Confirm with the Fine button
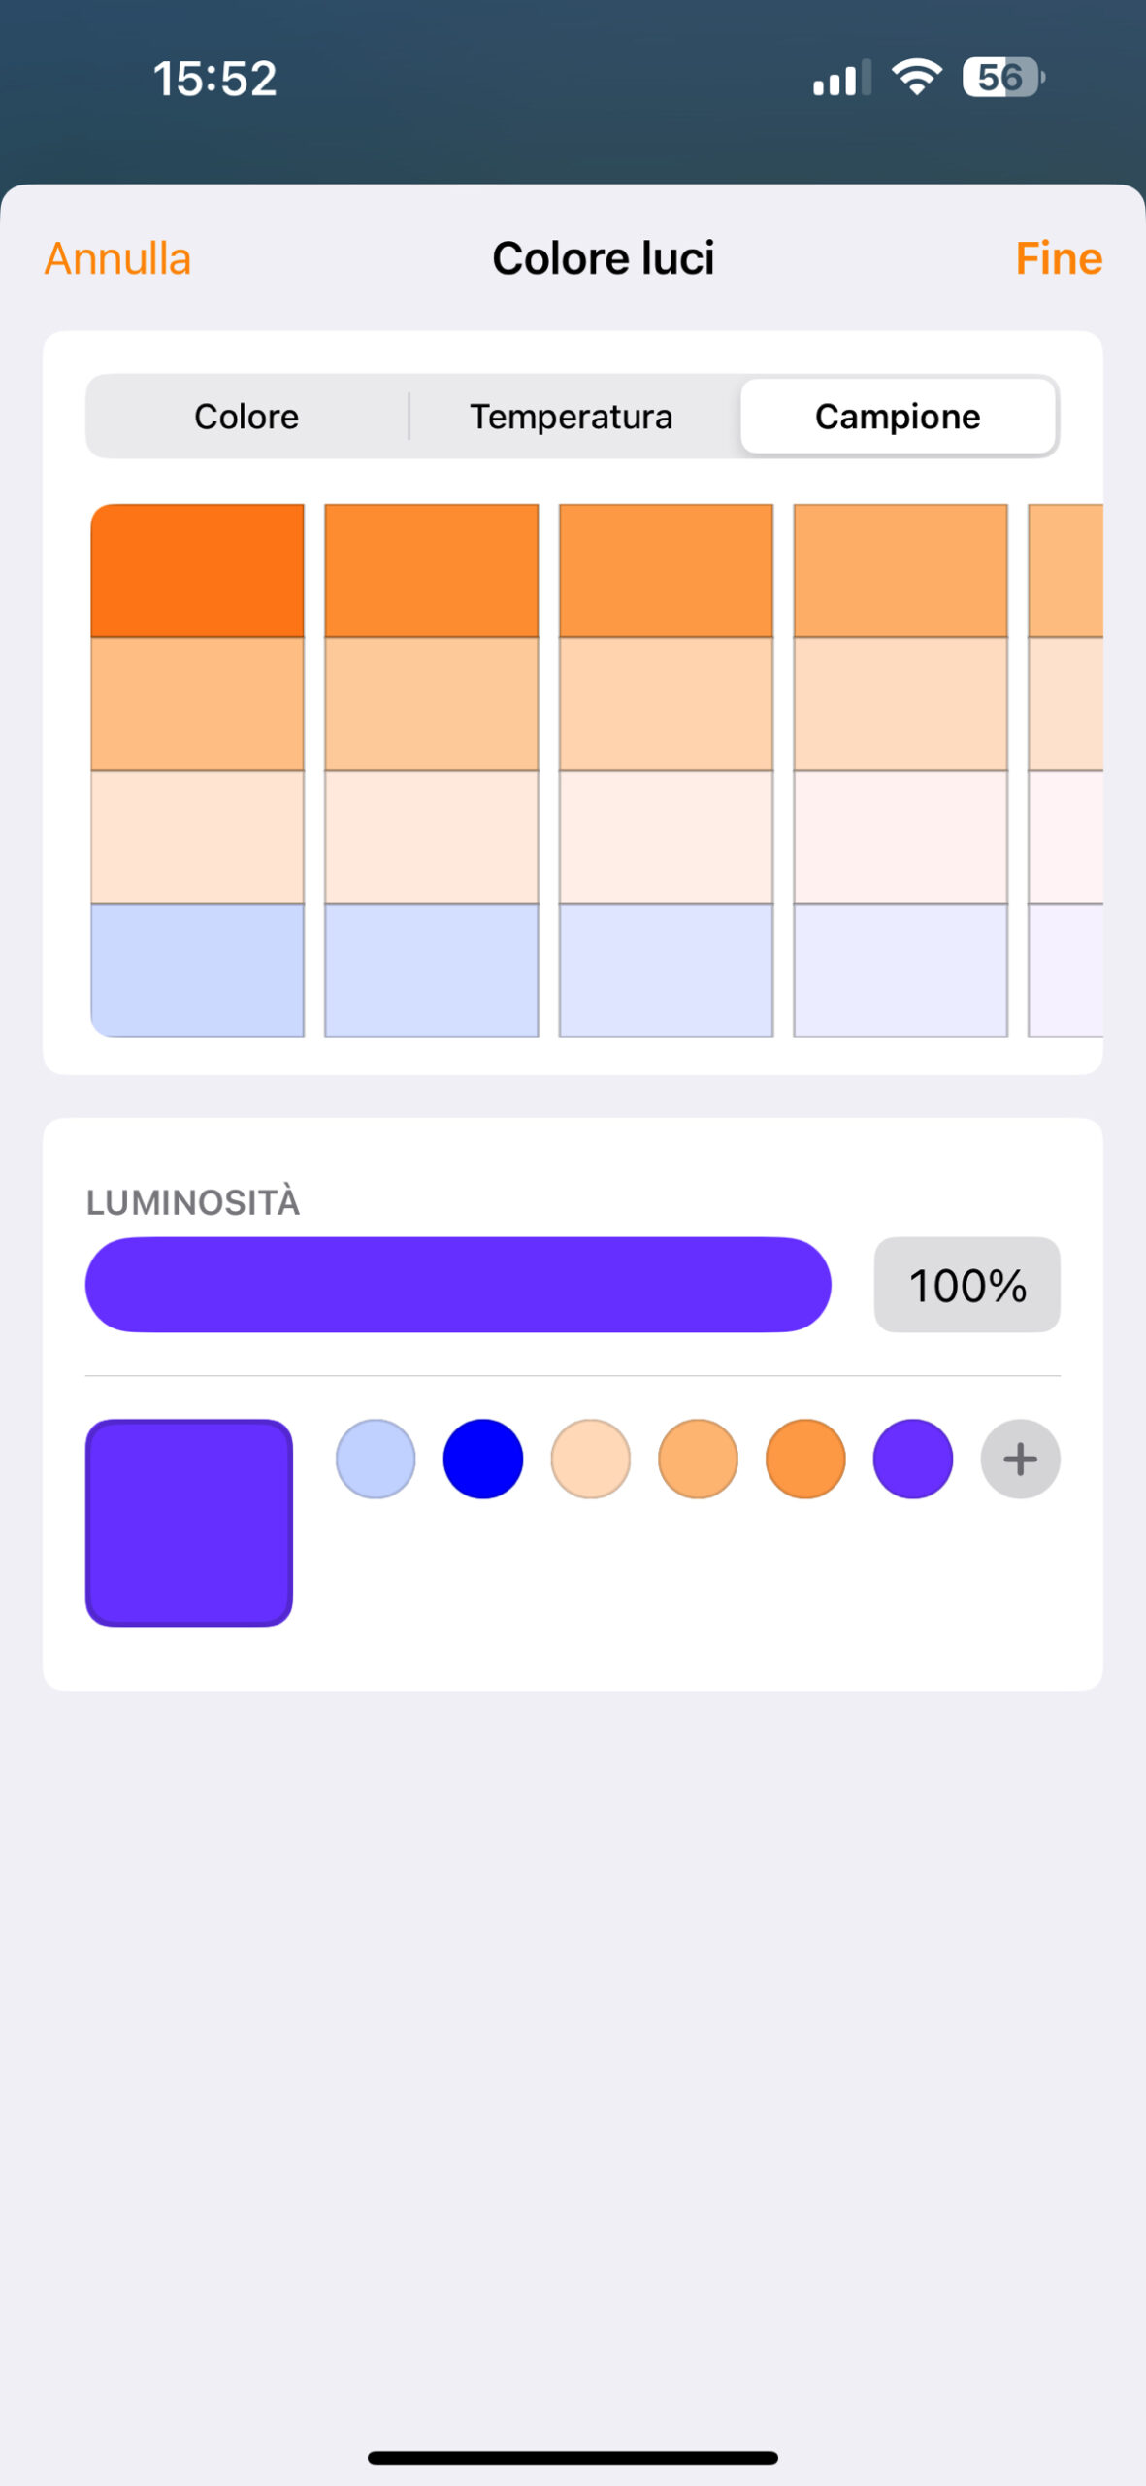This screenshot has width=1146, height=2486. coord(1058,258)
